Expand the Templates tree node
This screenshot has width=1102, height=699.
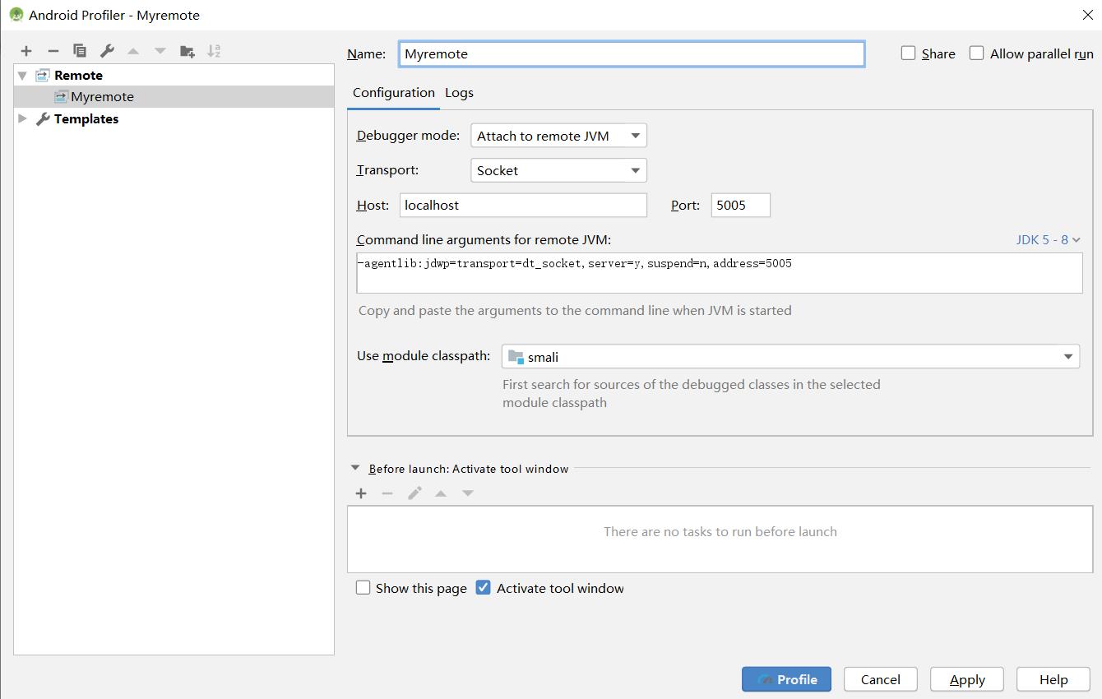pos(22,118)
